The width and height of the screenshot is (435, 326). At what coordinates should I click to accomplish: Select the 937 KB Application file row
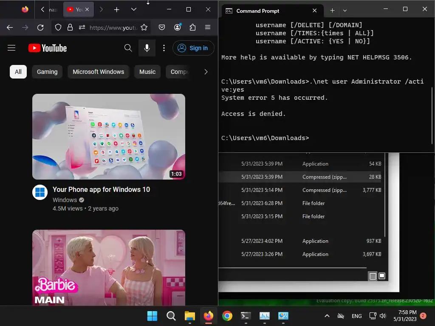[x=299, y=241]
